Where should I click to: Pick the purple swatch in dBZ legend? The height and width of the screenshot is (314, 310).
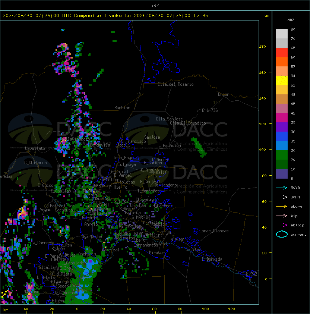[282, 127]
